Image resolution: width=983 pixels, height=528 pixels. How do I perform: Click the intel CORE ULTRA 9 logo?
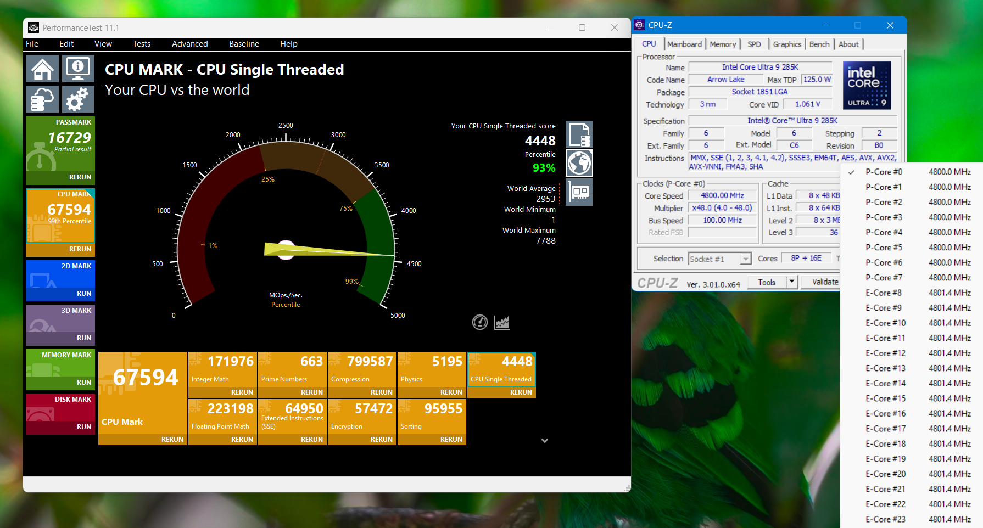[x=867, y=86]
